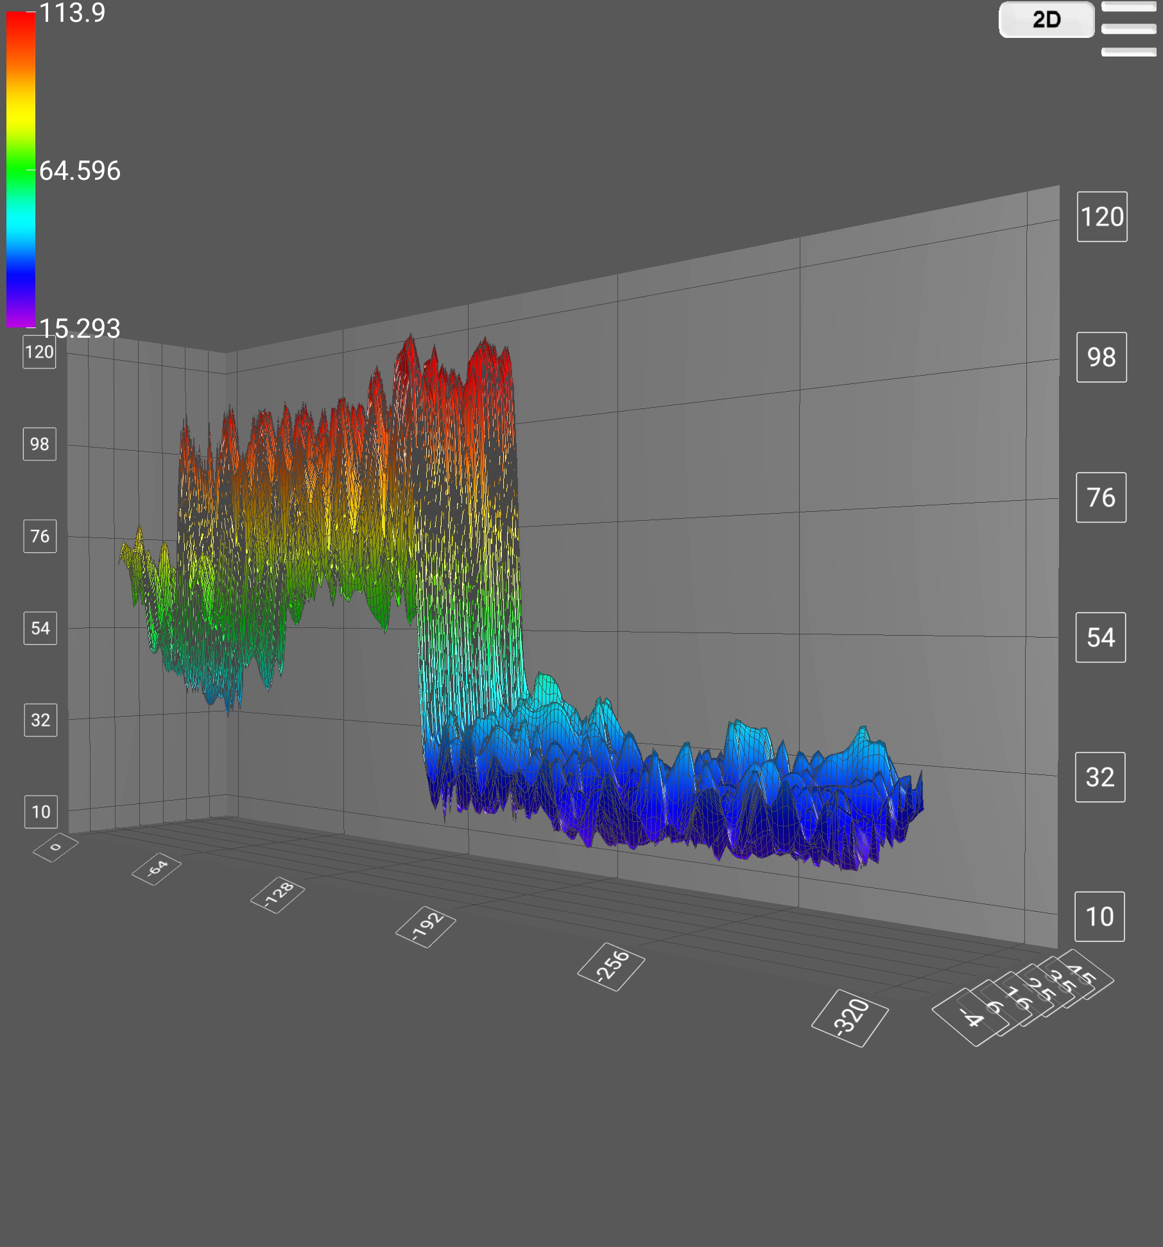This screenshot has height=1247, width=1163.
Task: Select the 54 label on right axis
Action: point(1100,638)
